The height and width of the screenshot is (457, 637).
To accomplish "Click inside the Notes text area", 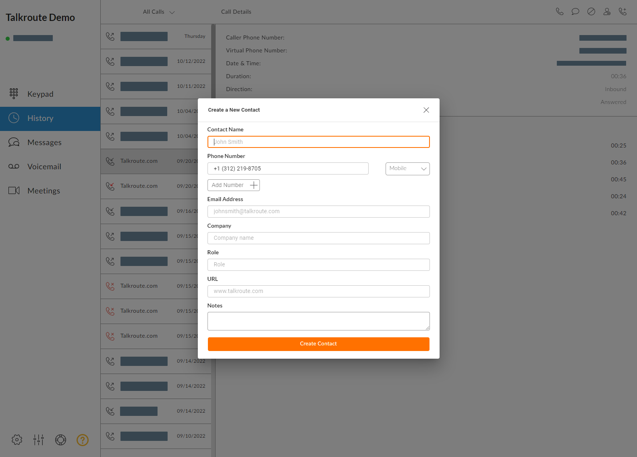I will (318, 321).
